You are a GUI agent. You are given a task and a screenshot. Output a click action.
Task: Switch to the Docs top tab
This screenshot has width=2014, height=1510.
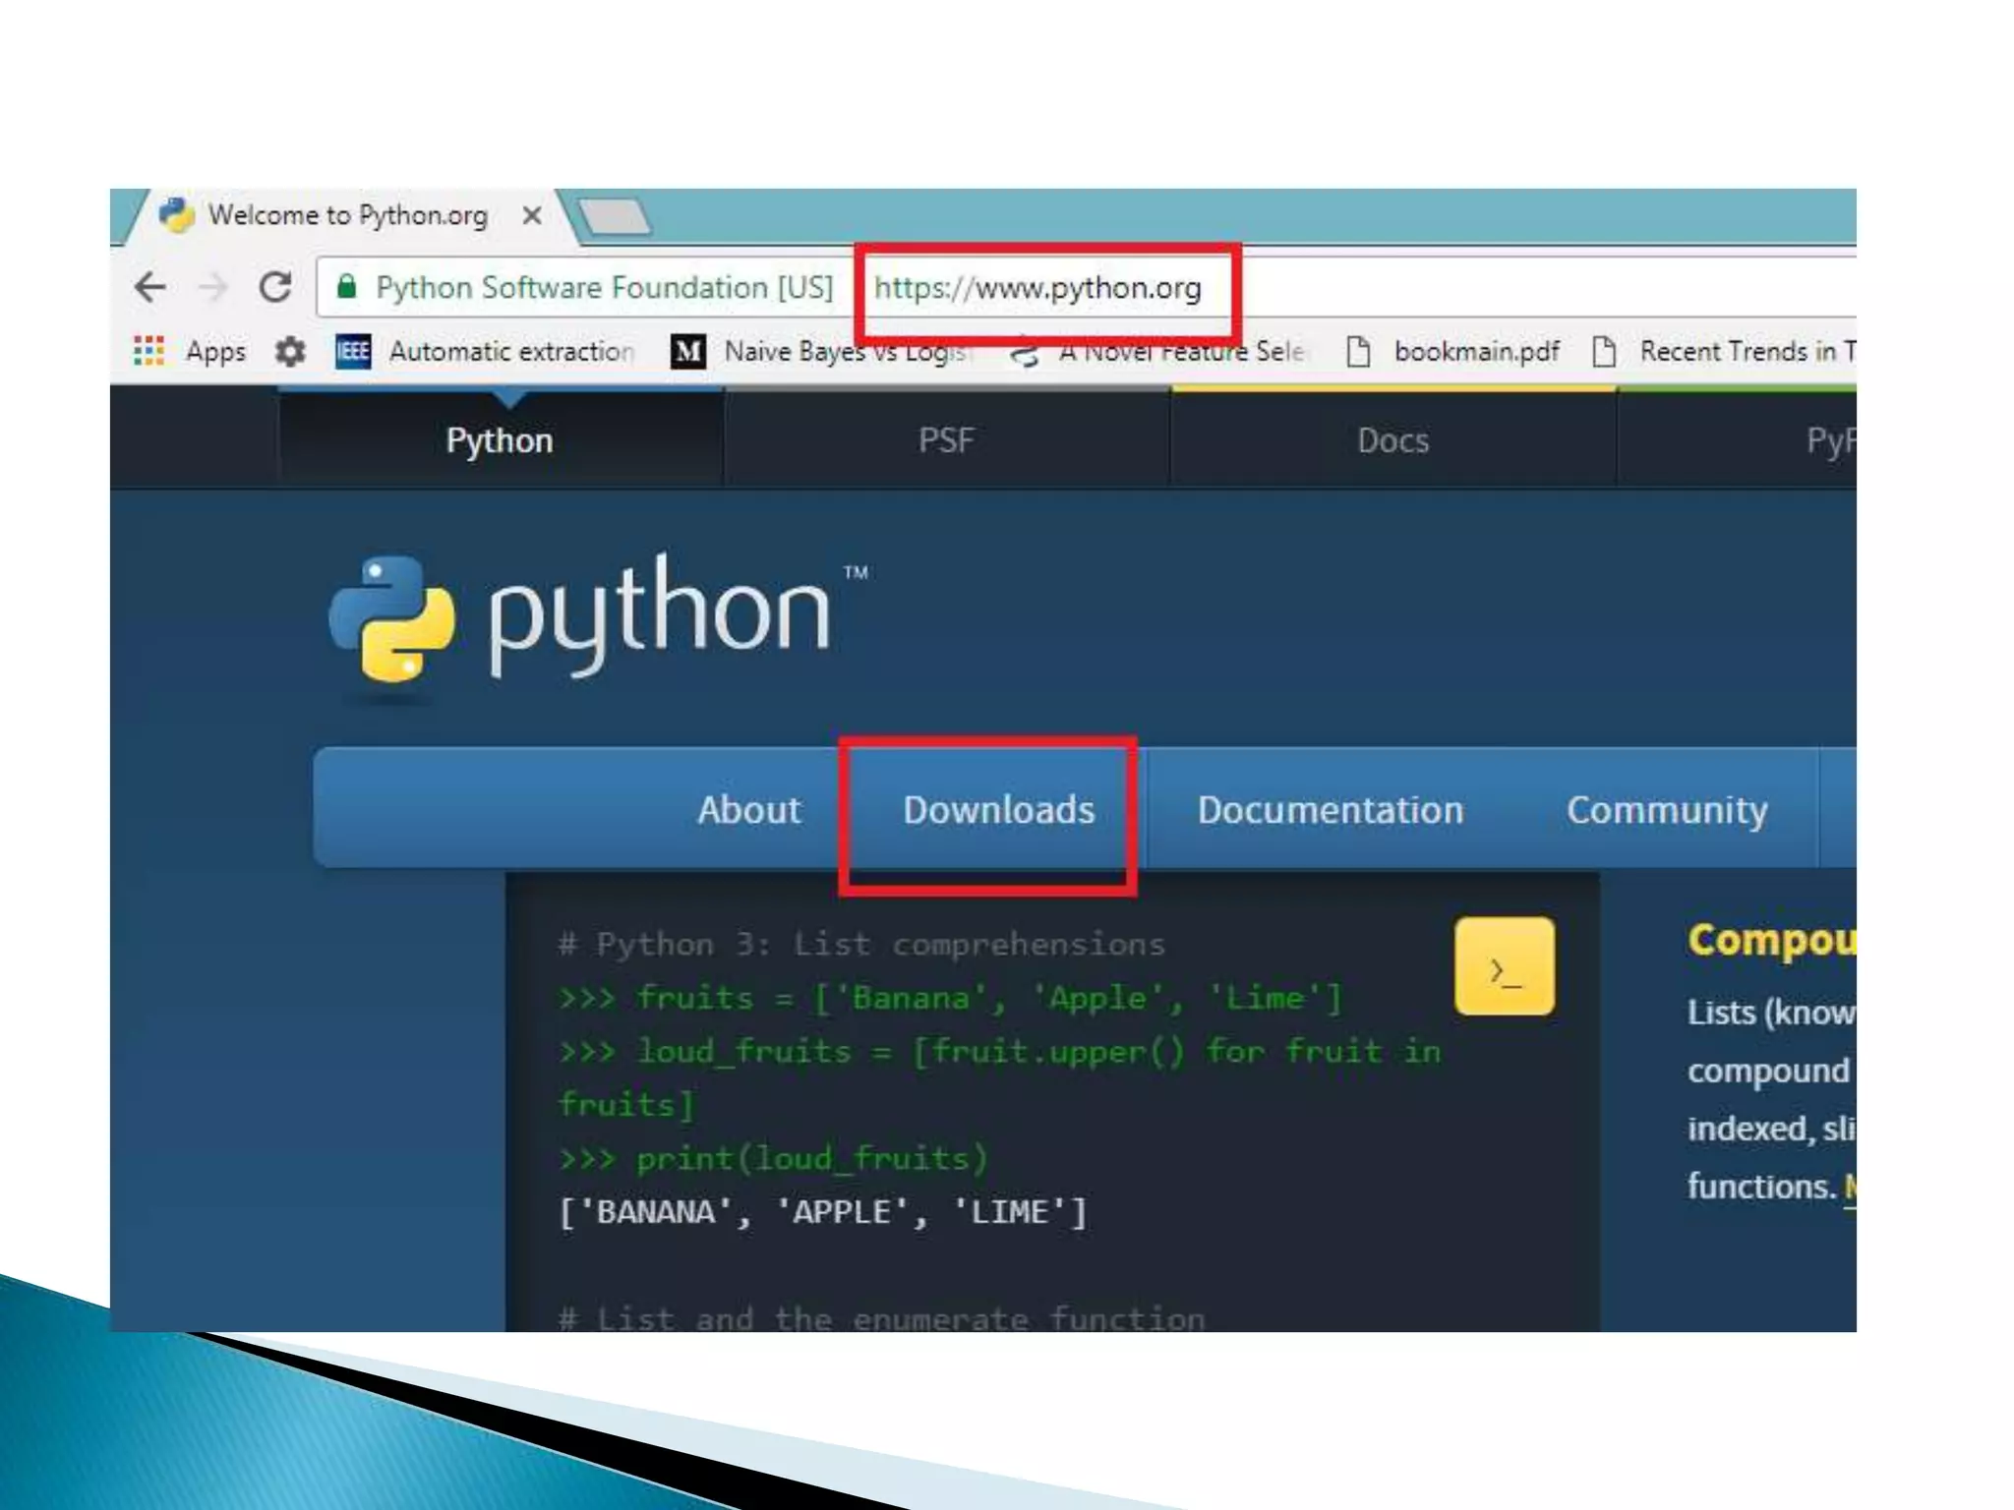[1392, 440]
